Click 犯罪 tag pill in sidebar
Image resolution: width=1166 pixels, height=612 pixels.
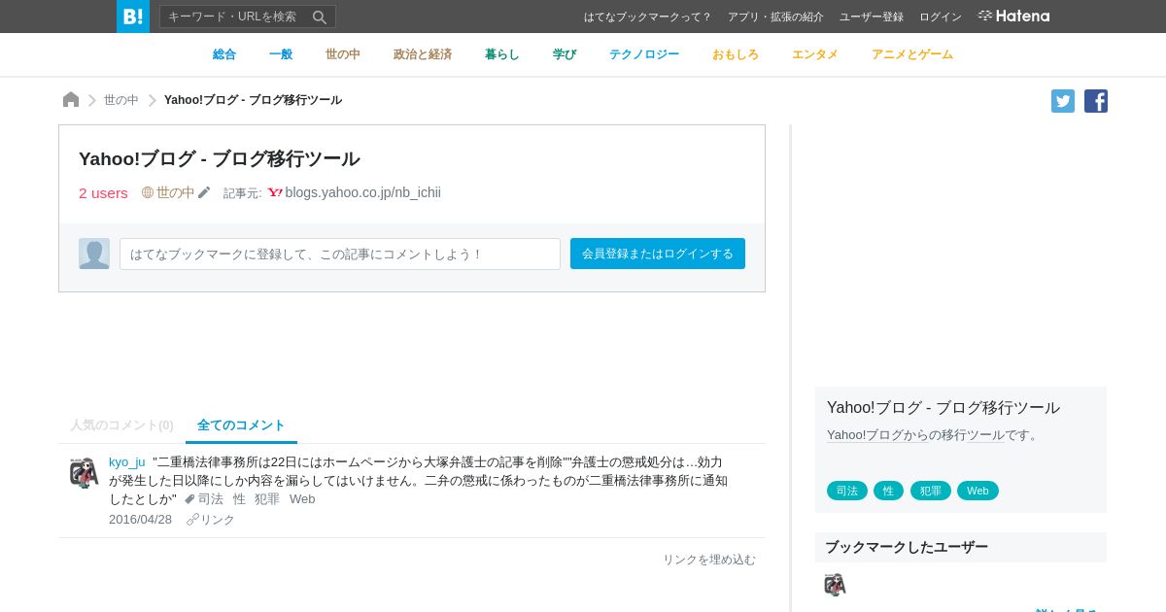coord(931,491)
